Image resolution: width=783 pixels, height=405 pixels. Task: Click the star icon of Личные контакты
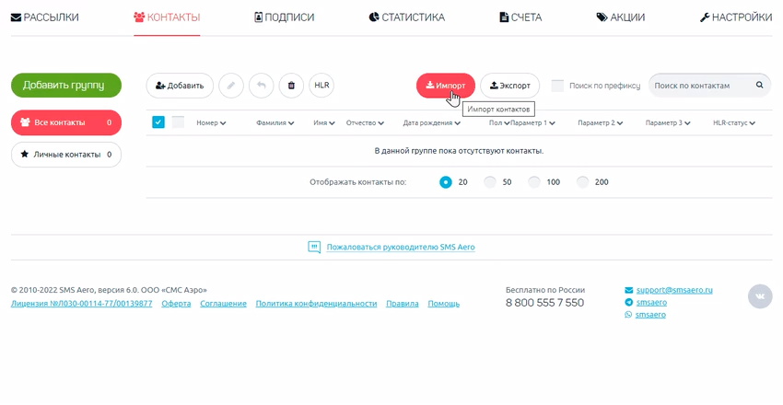[x=24, y=155]
